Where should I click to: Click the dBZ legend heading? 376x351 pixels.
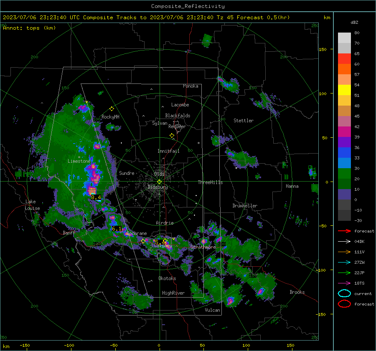(354, 22)
